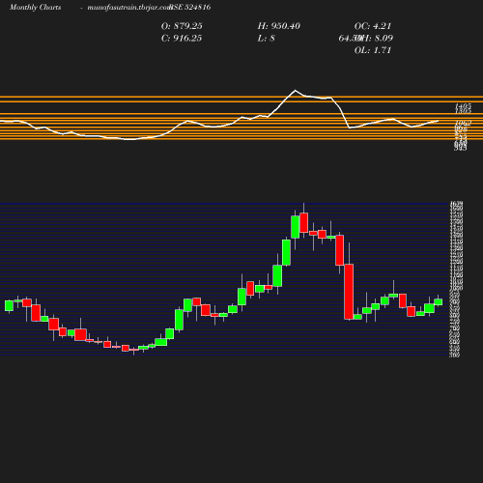This screenshot has width=483, height=483.
Task: Click the "BSE 524816" symbol label
Action: (x=190, y=8)
